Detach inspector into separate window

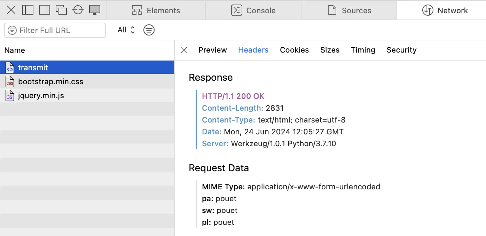(x=61, y=10)
